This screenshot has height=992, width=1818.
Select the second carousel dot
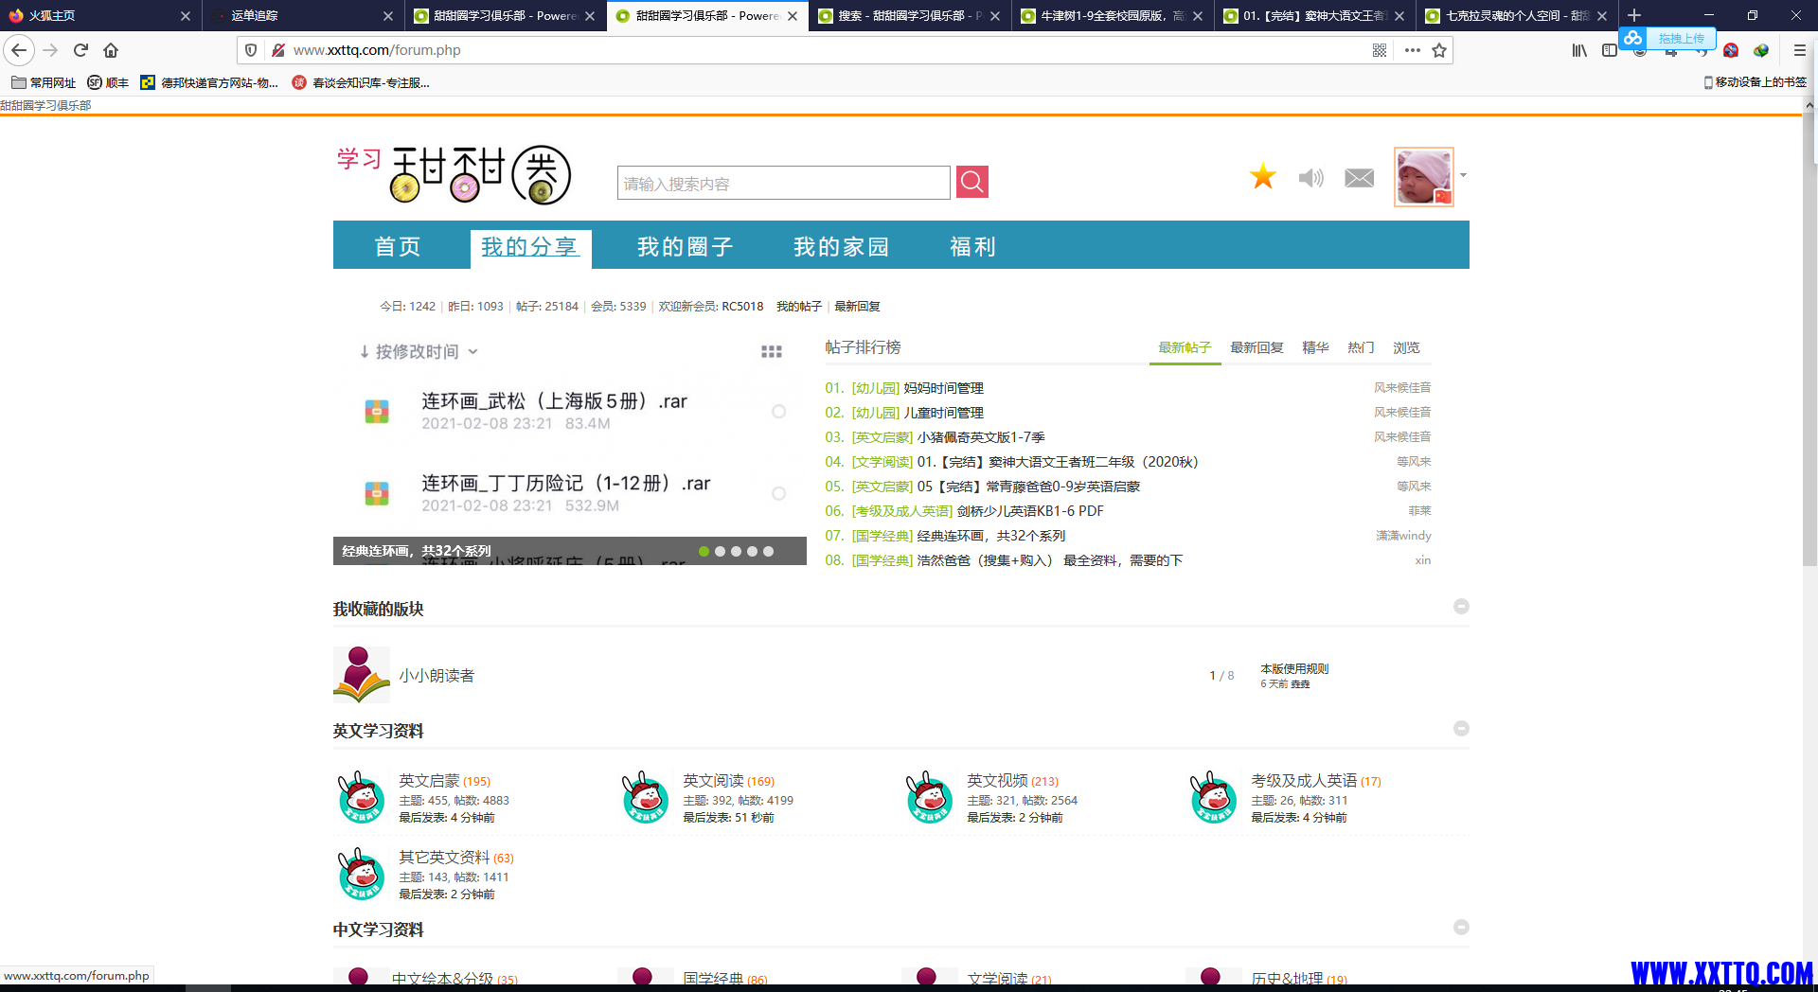click(x=720, y=551)
